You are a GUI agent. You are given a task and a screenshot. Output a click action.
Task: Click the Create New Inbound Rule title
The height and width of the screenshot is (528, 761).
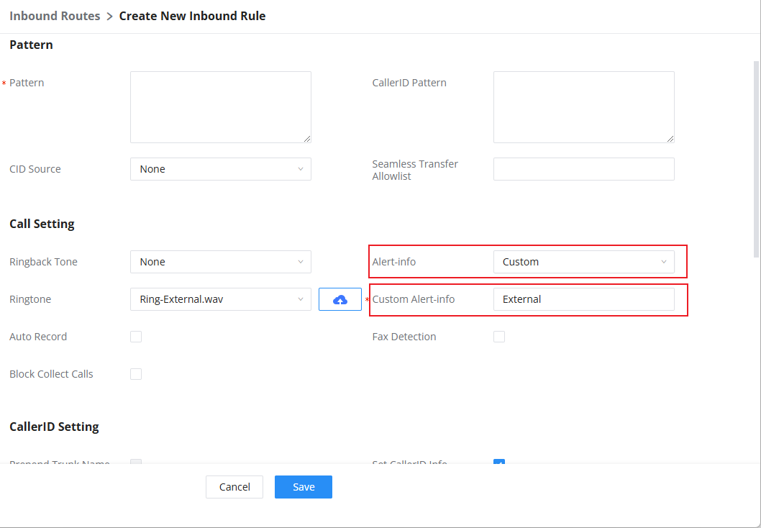[192, 16]
